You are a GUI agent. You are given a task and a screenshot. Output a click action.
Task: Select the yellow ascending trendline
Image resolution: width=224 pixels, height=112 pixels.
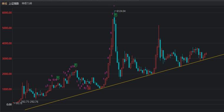[x=124, y=82]
